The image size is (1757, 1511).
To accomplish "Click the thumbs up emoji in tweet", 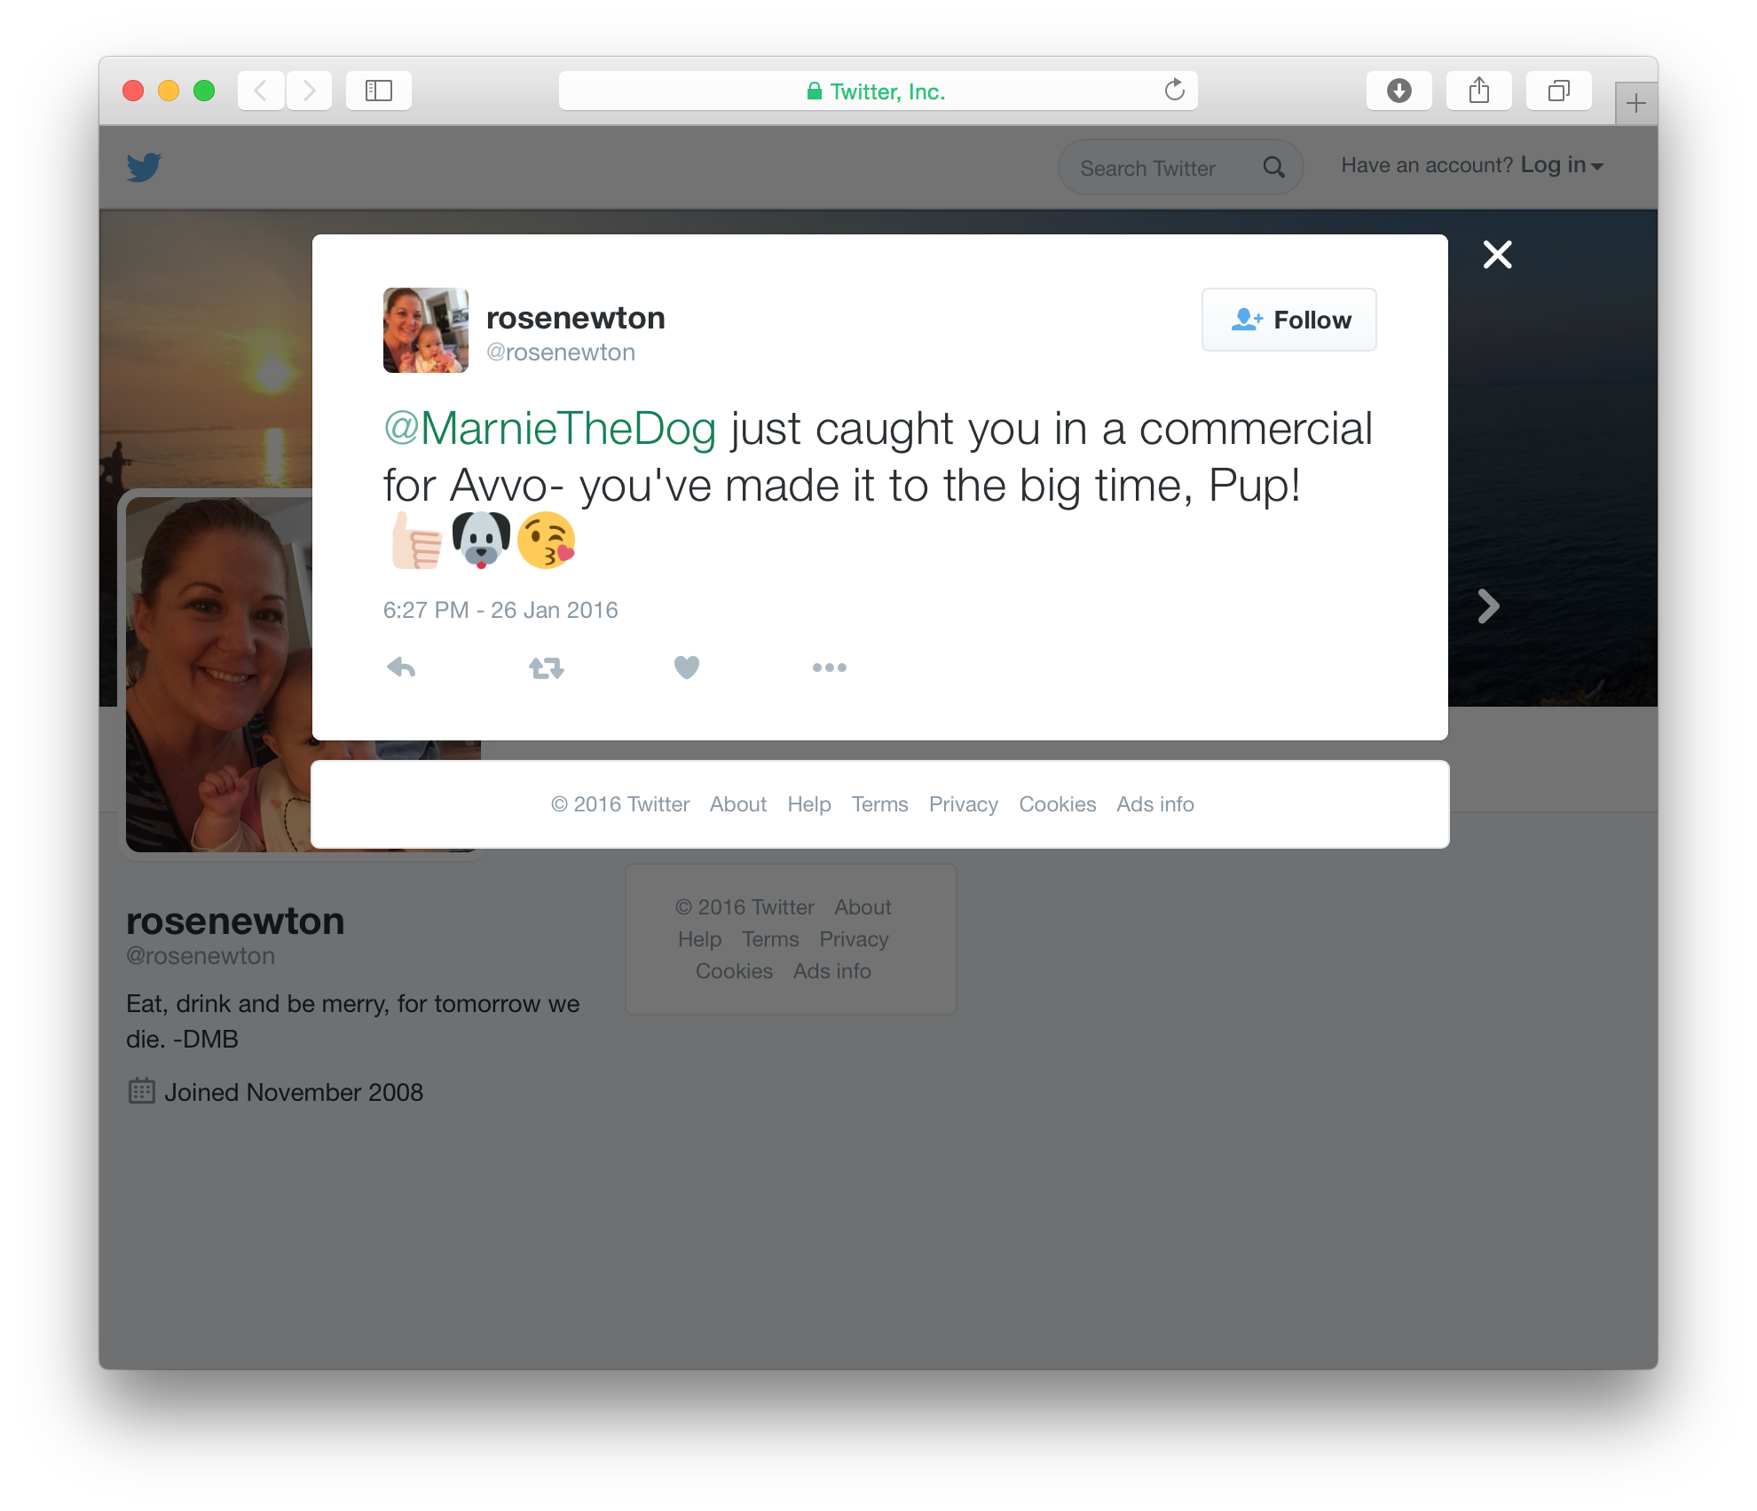I will pyautogui.click(x=416, y=541).
